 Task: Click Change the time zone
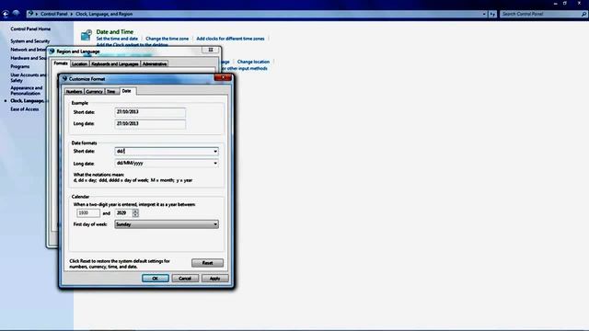point(167,39)
